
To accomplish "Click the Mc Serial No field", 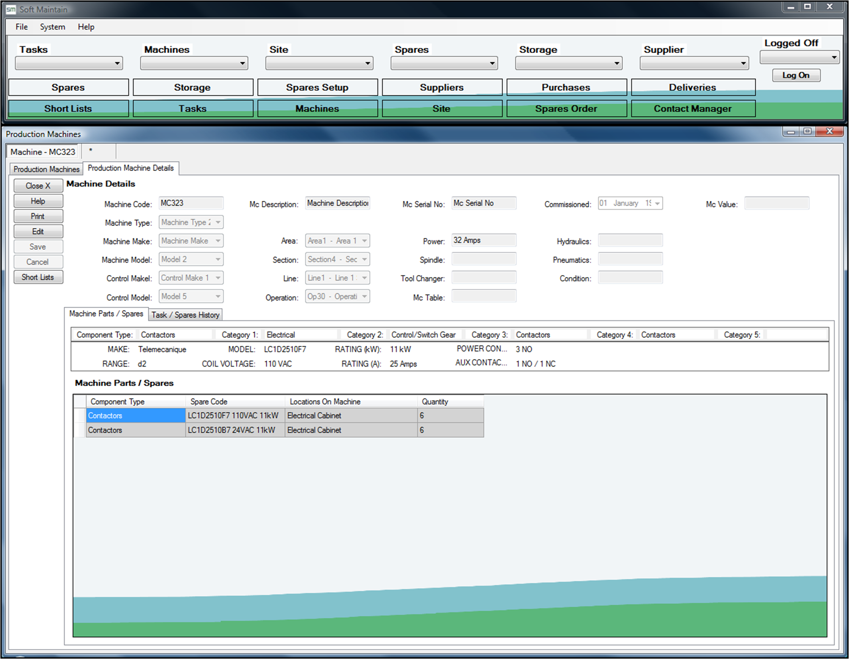I will point(484,203).
